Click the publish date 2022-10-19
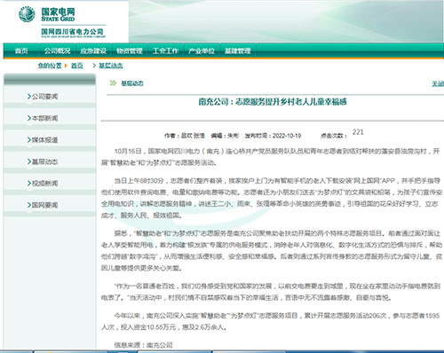This screenshot has height=353, width=444. 287,136
